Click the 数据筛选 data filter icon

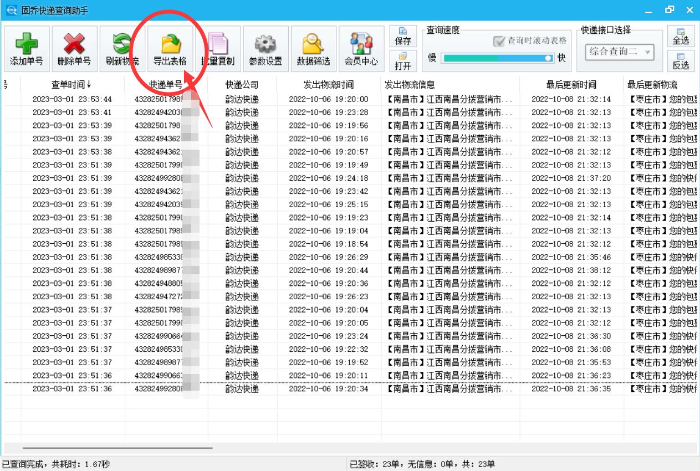[312, 49]
